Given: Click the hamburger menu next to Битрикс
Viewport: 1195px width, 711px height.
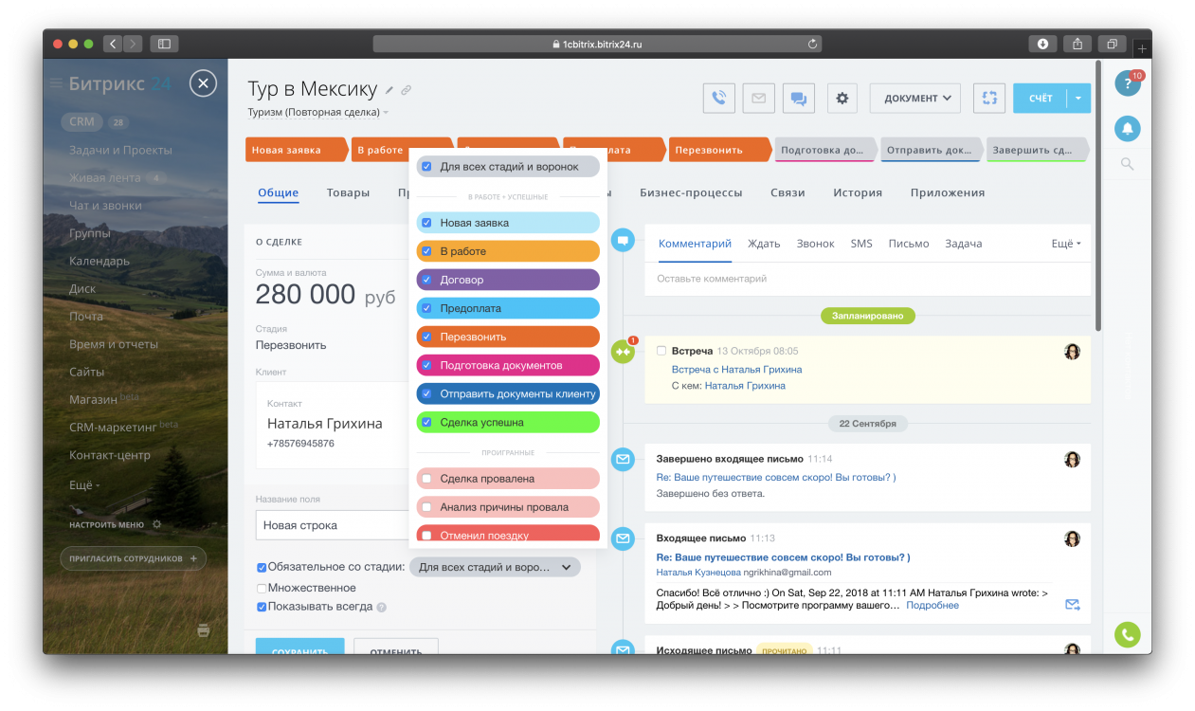Looking at the screenshot, I should 56,83.
